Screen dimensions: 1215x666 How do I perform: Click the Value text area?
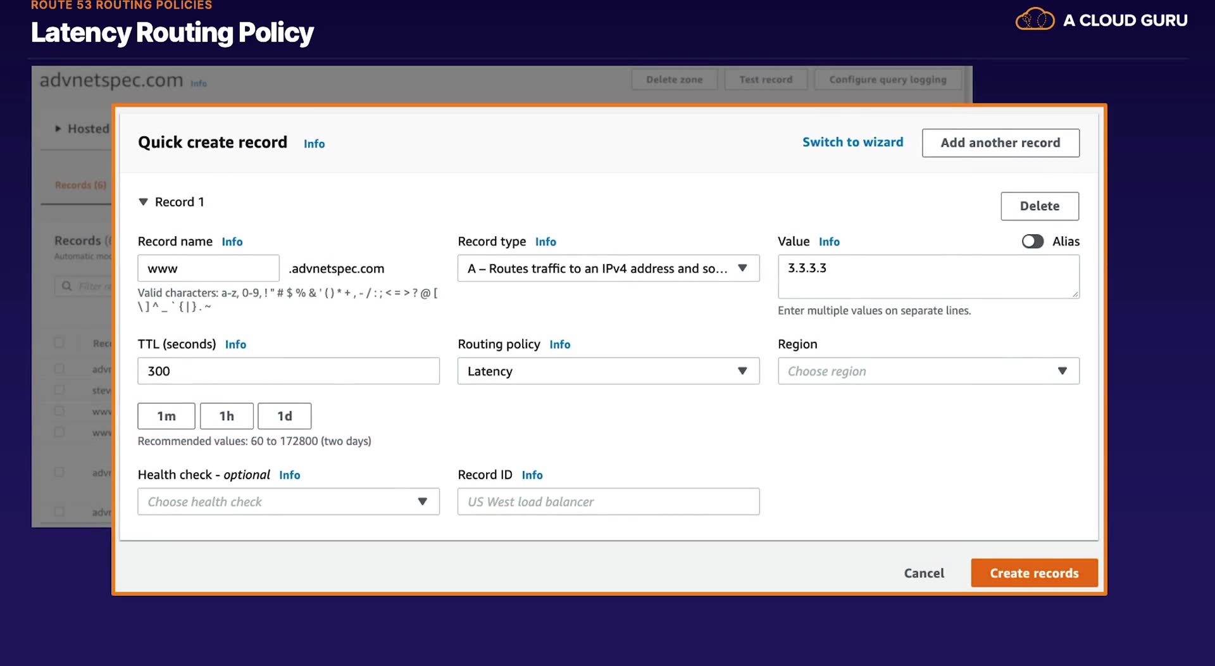pos(928,277)
